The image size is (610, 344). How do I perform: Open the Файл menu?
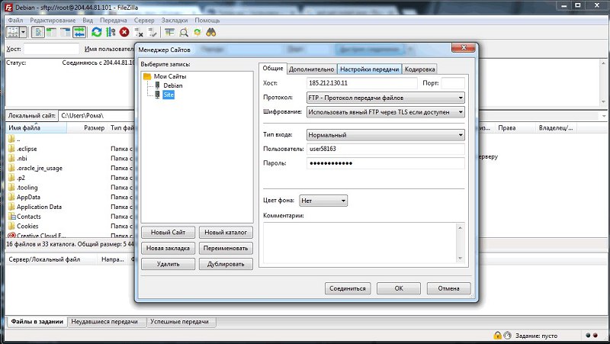coord(15,21)
